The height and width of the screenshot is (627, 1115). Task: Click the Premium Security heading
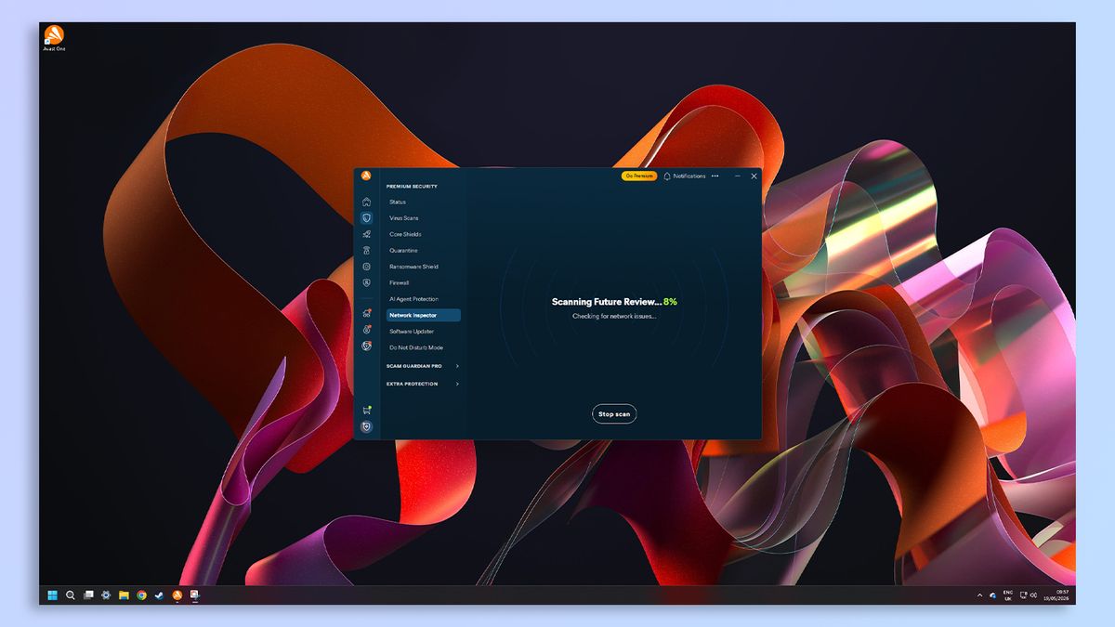tap(412, 186)
